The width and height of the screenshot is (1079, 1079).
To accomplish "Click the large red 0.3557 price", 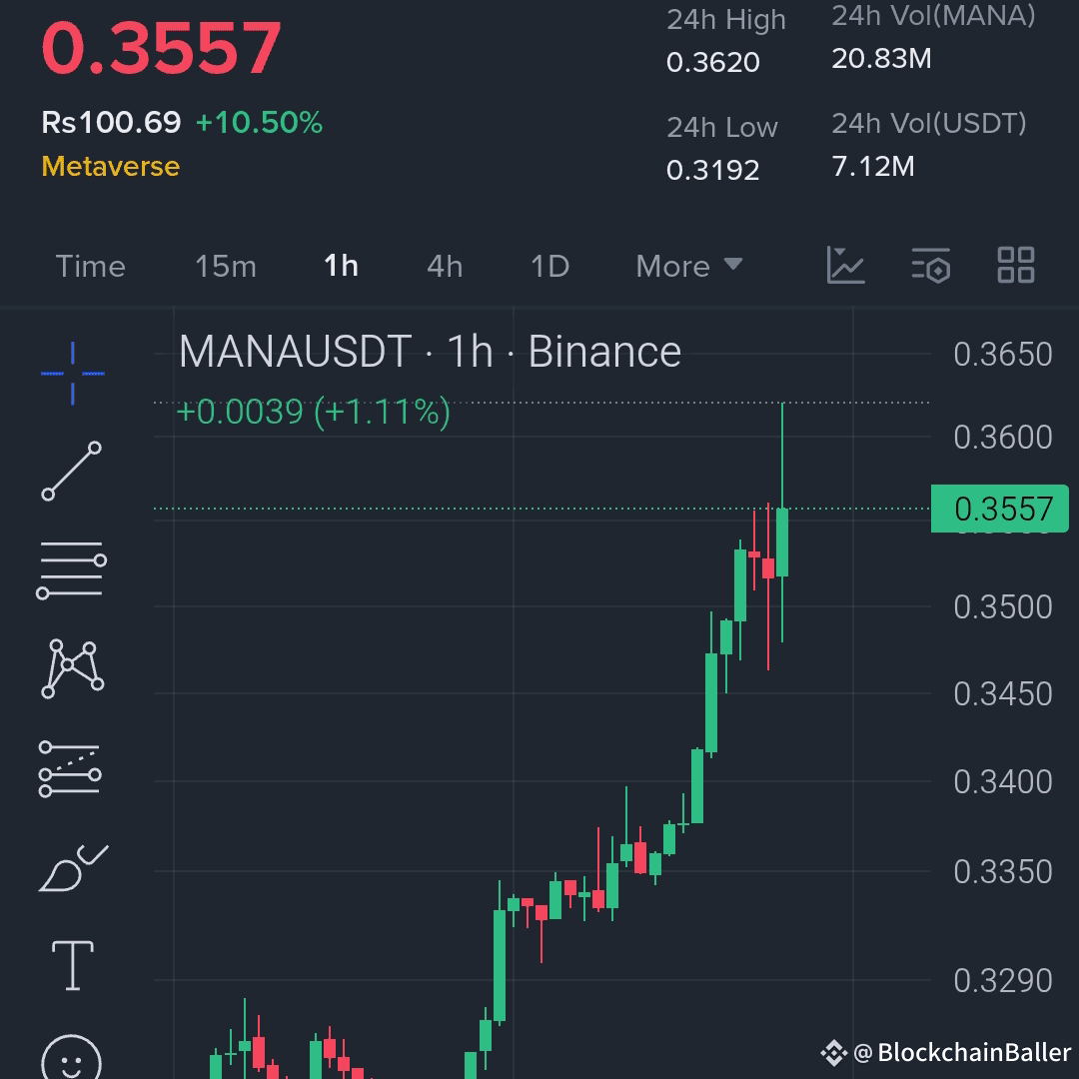I will 161,49.
